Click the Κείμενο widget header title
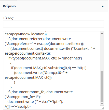Image resolution: width=109 pixels, height=110 pixels. (9, 6)
